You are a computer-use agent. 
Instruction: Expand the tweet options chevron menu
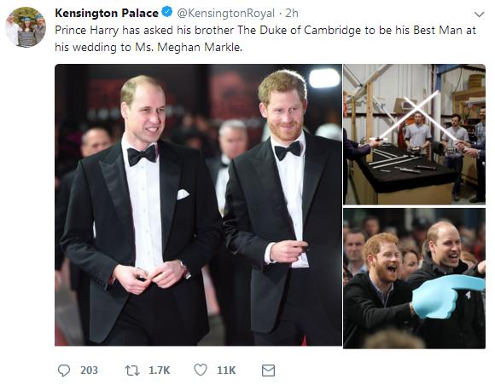(x=479, y=14)
